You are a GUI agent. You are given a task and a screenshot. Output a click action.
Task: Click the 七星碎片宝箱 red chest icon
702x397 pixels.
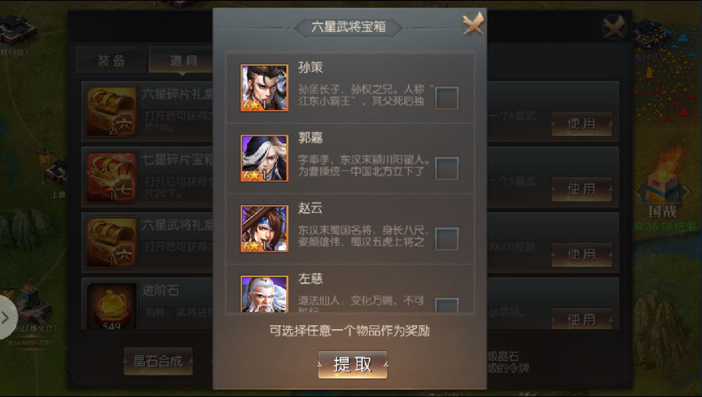112,177
